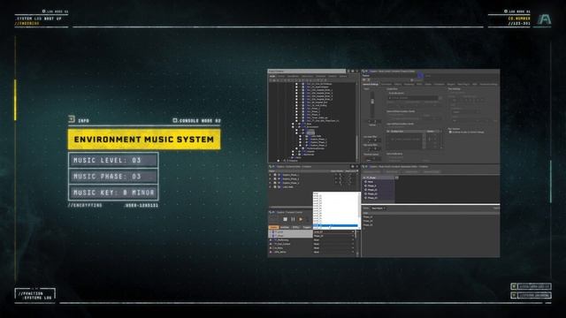Select the highlighted container in the Project Explorer tree
This screenshot has width=566, height=318.
pyautogui.click(x=310, y=132)
